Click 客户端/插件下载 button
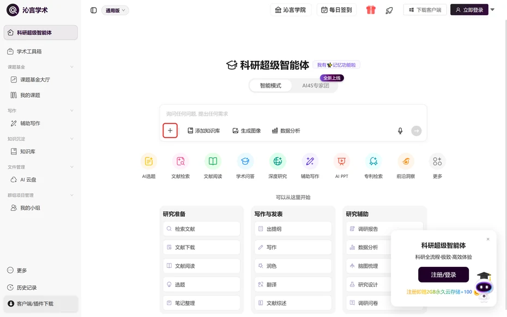The width and height of the screenshot is (507, 317). [41, 304]
